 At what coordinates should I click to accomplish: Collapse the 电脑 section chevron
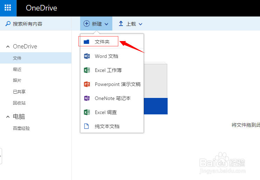8,117
